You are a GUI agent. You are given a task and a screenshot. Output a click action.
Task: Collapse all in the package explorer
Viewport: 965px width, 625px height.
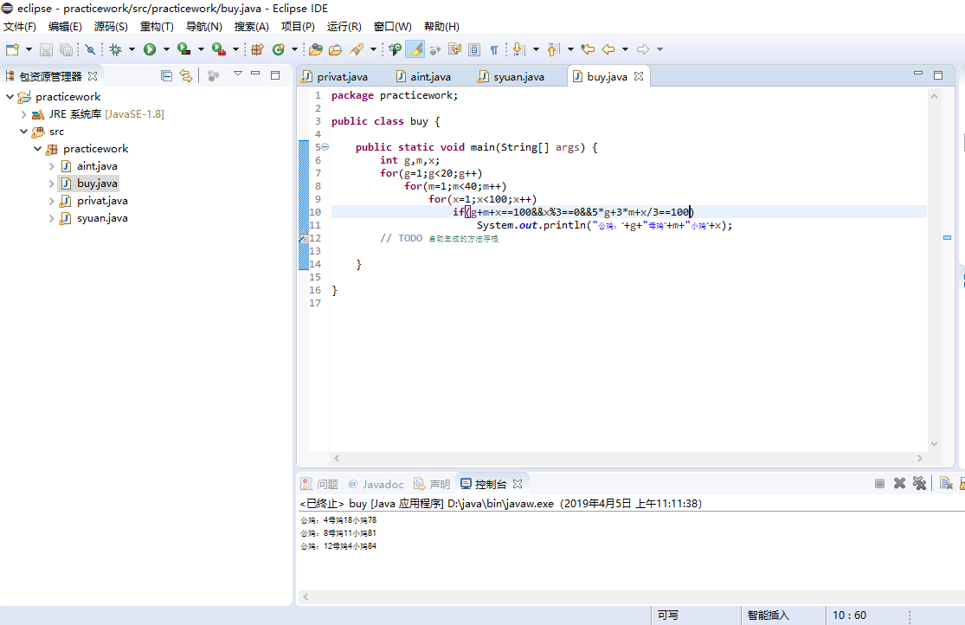pos(166,76)
